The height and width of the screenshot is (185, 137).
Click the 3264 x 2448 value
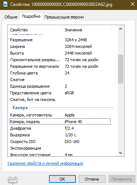75,40
